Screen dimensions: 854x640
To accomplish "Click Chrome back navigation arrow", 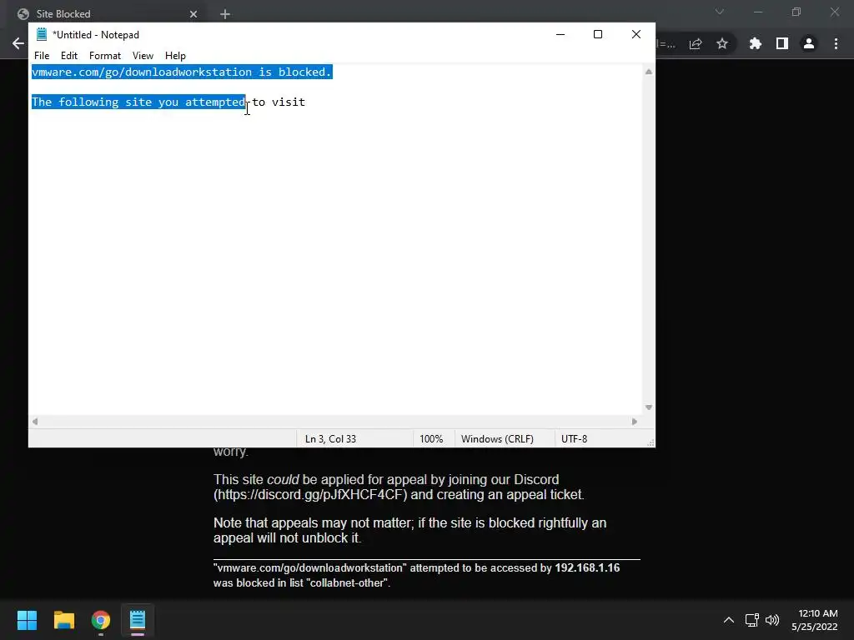I will (x=18, y=43).
